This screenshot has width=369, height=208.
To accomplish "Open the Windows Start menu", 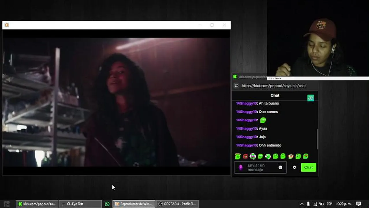I will pos(7,204).
